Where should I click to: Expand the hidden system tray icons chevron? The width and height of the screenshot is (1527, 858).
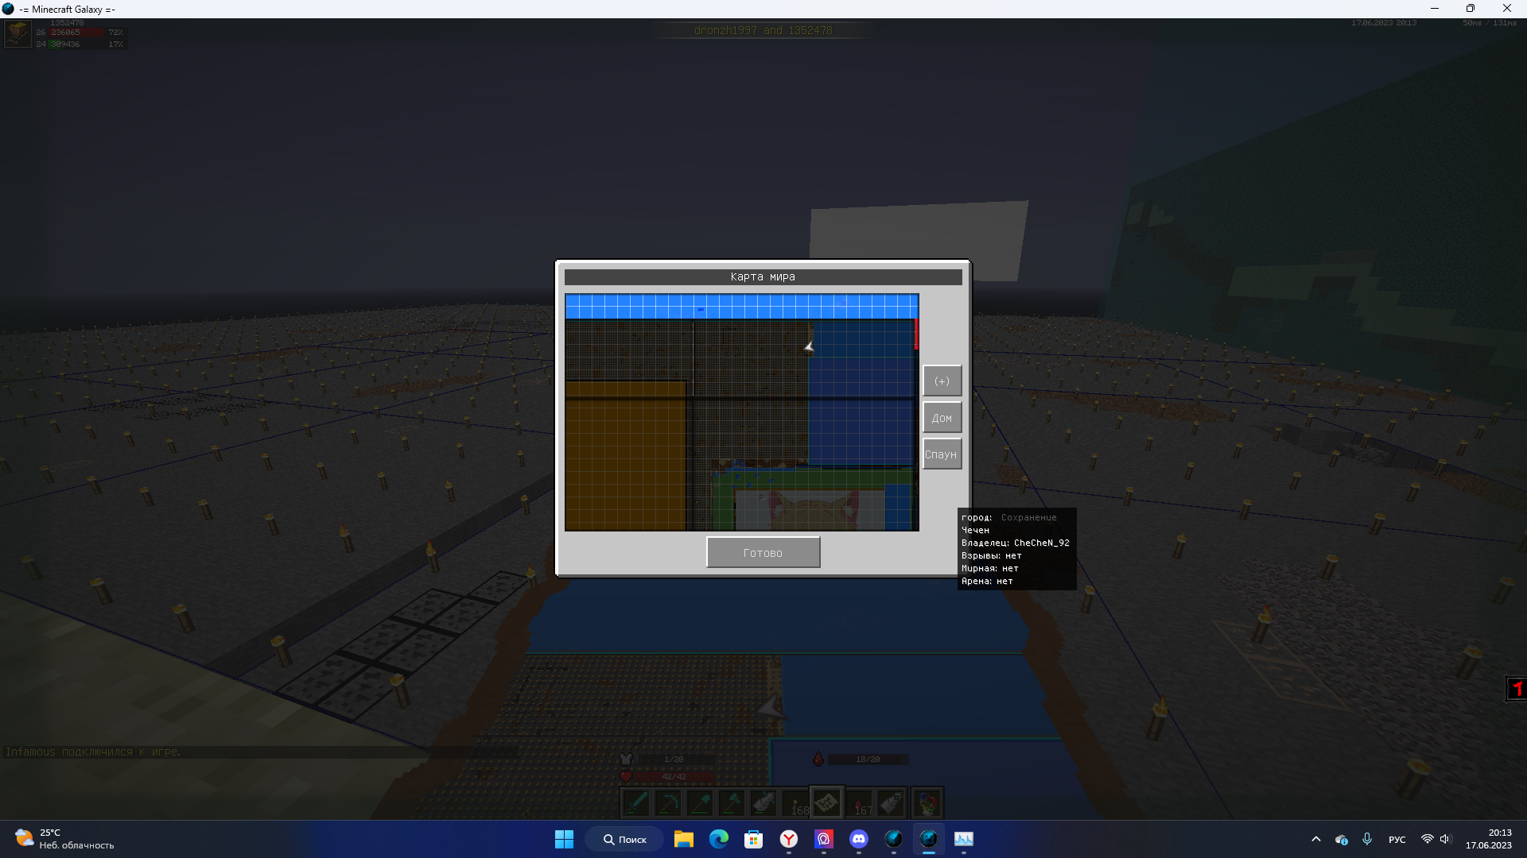point(1315,839)
